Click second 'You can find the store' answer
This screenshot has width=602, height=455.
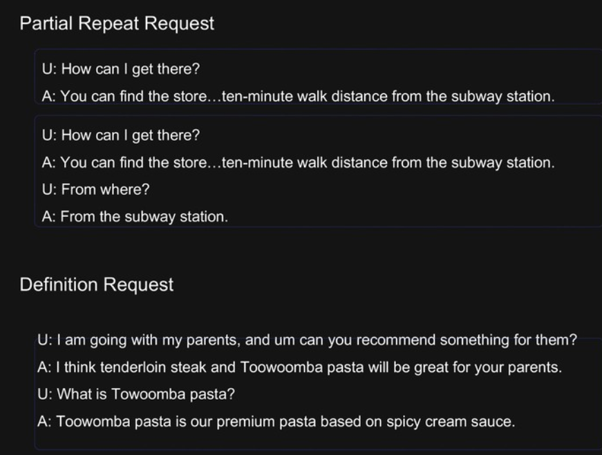click(x=299, y=162)
